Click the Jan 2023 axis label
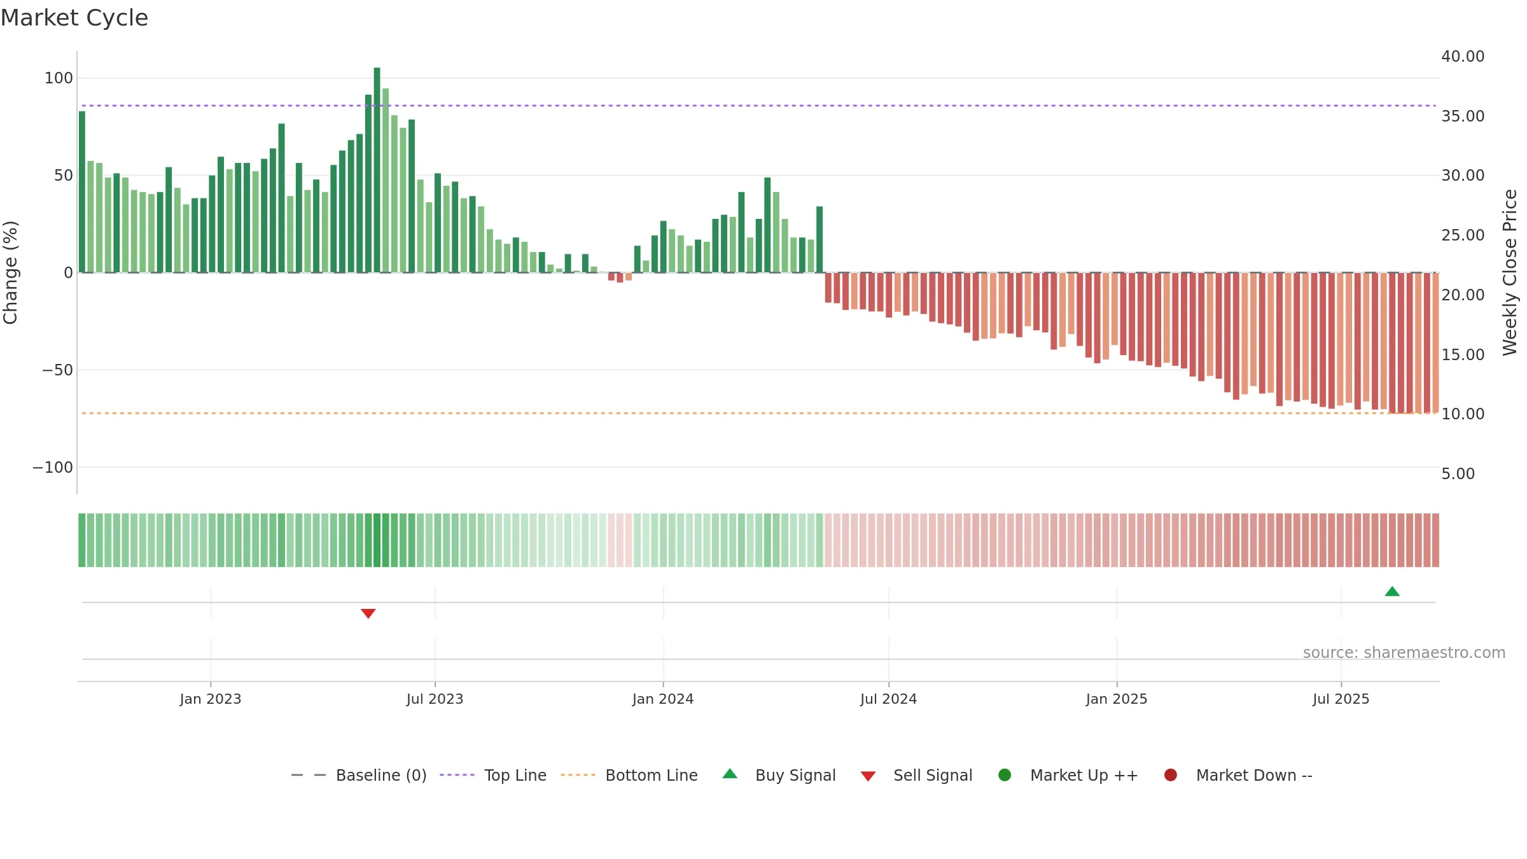Viewport: 1527px width, 859px height. pyautogui.click(x=211, y=699)
